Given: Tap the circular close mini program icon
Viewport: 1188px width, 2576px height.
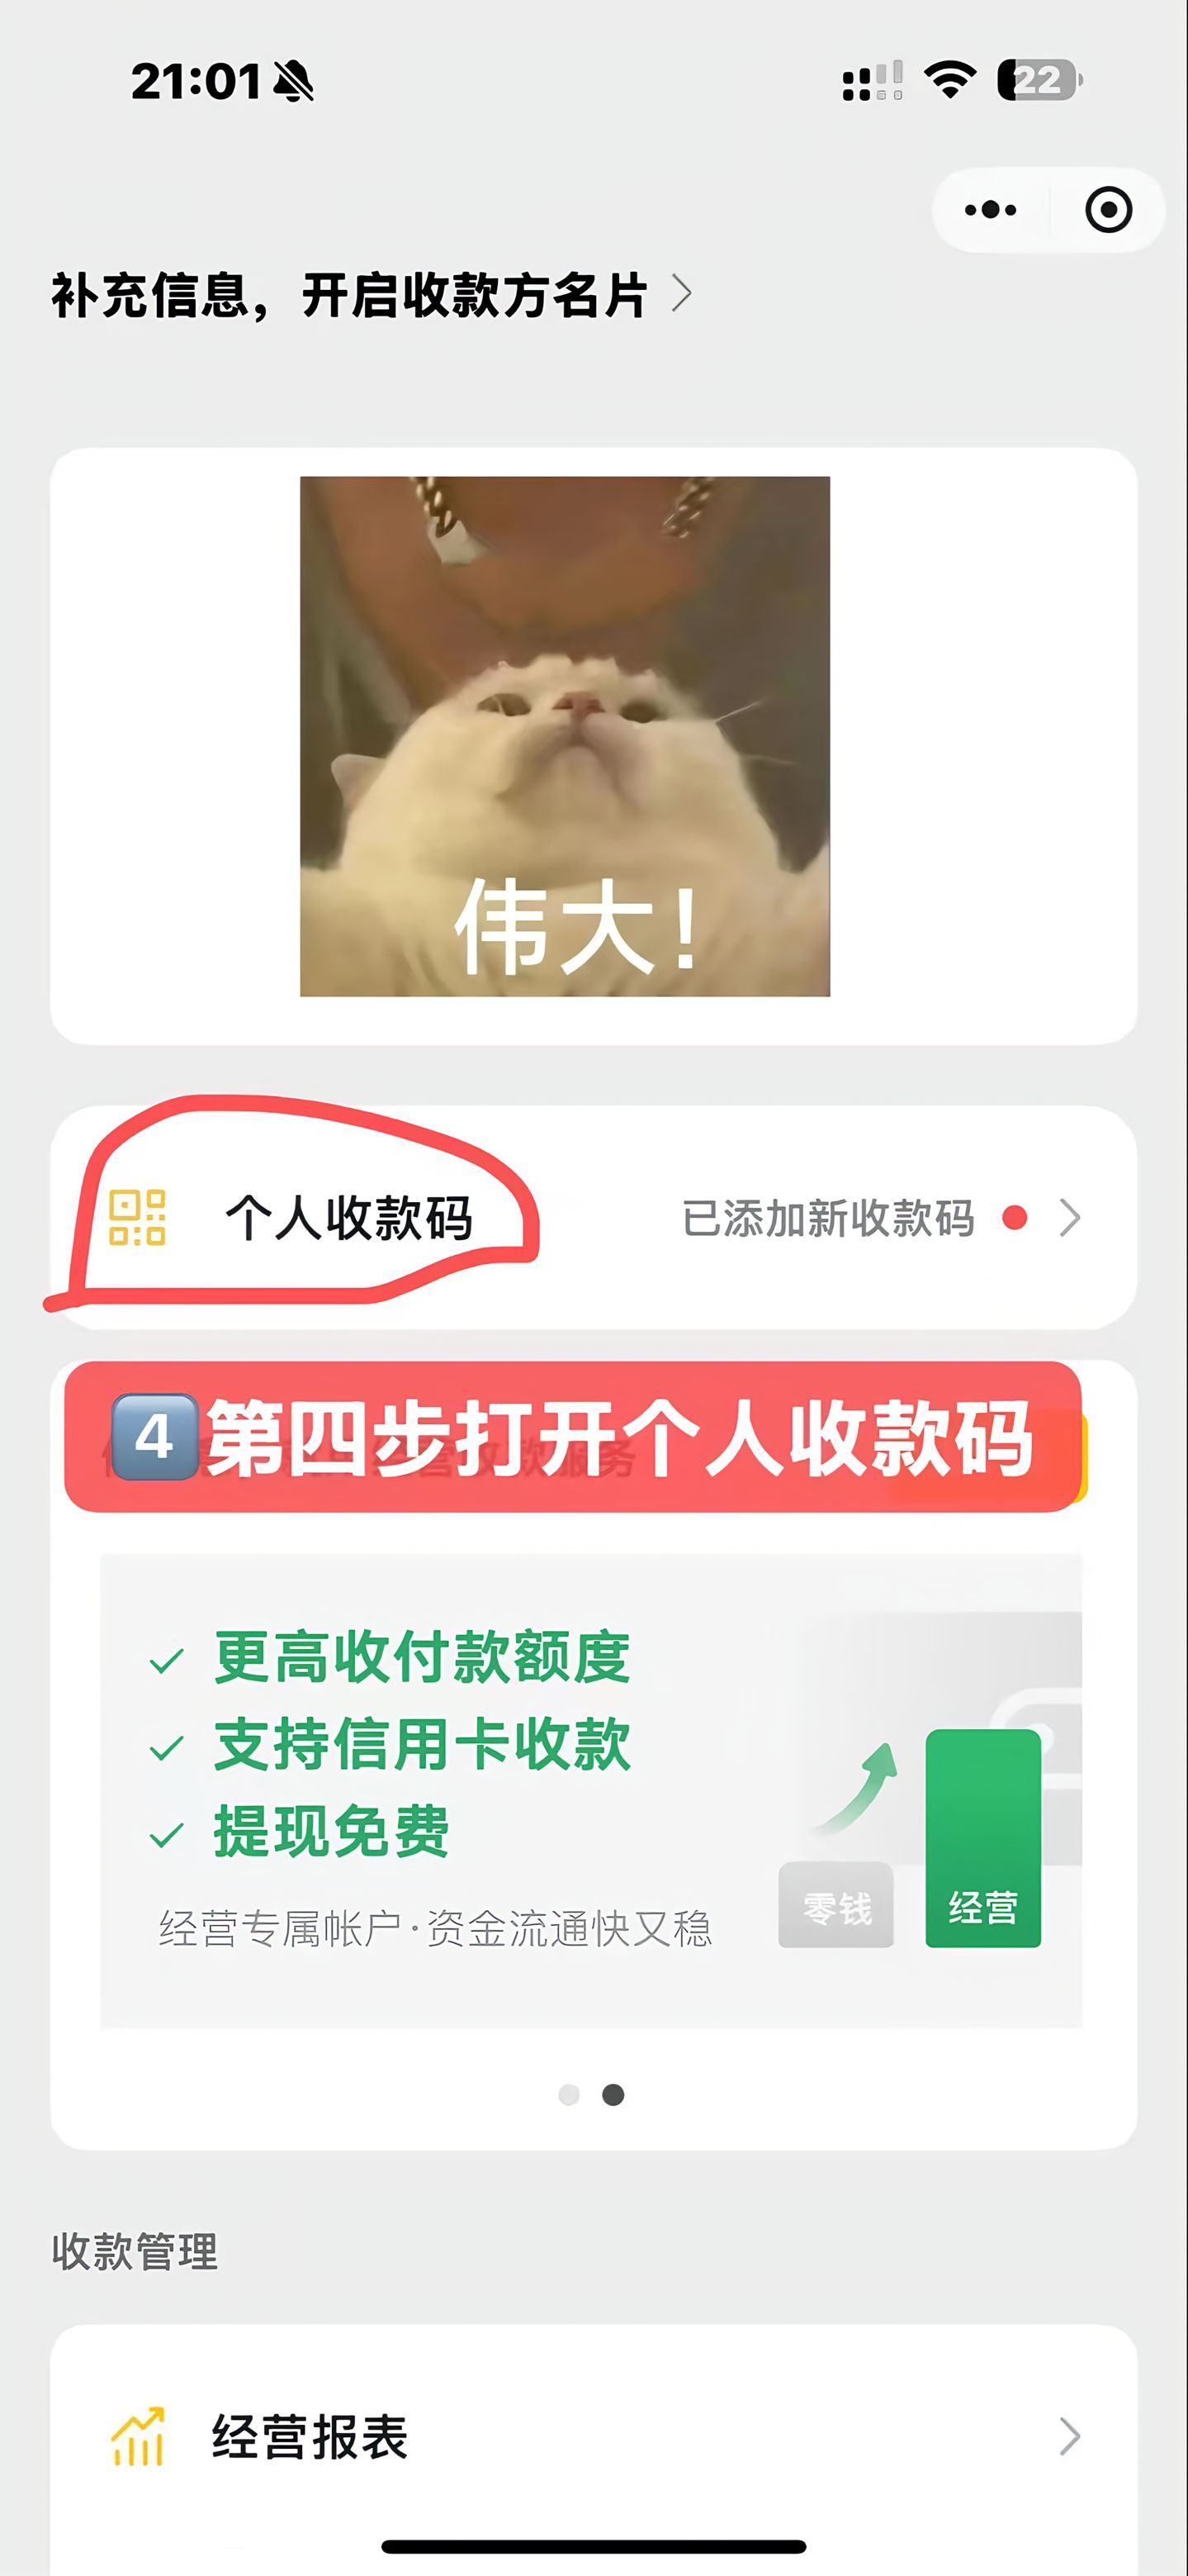Looking at the screenshot, I should point(1108,210).
